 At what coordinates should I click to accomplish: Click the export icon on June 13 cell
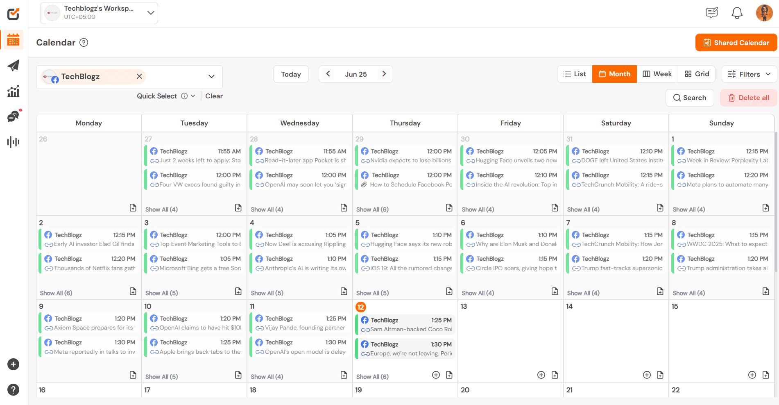555,375
